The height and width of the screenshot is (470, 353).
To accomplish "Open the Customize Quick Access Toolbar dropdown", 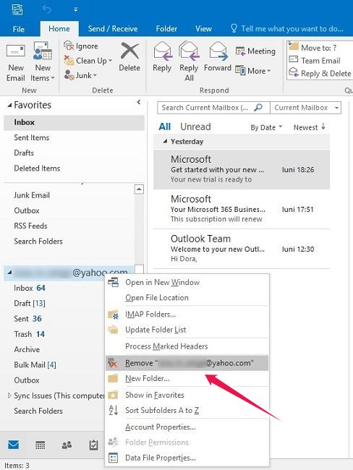I will [76, 10].
